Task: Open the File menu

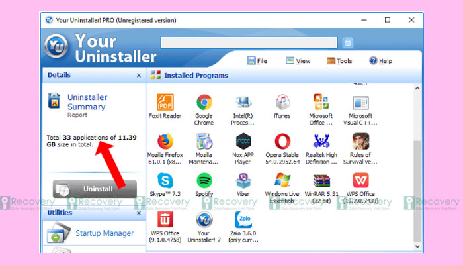Action: [257, 61]
